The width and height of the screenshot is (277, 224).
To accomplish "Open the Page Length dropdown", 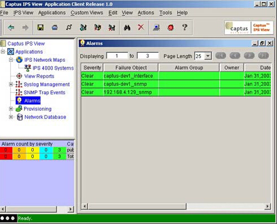I will pyautogui.click(x=208, y=56).
